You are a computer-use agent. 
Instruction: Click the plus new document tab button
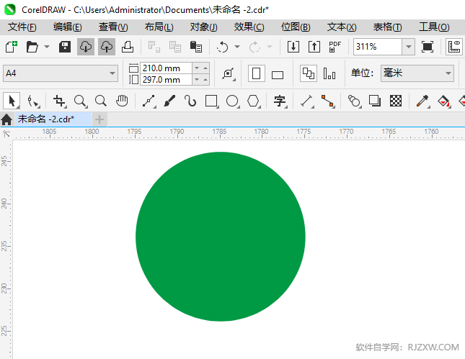pyautogui.click(x=99, y=119)
